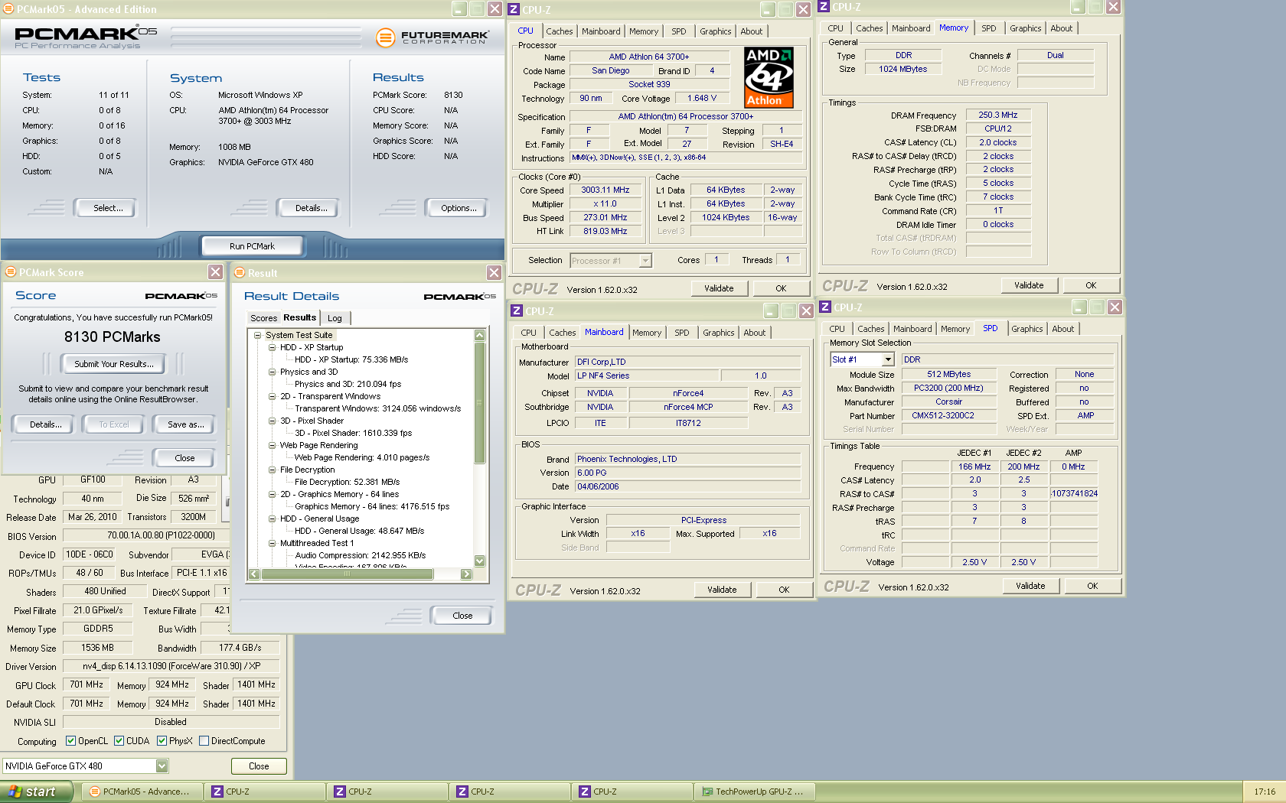The width and height of the screenshot is (1286, 803).
Task: Click the Futuremark Corporation logo
Action: point(432,37)
